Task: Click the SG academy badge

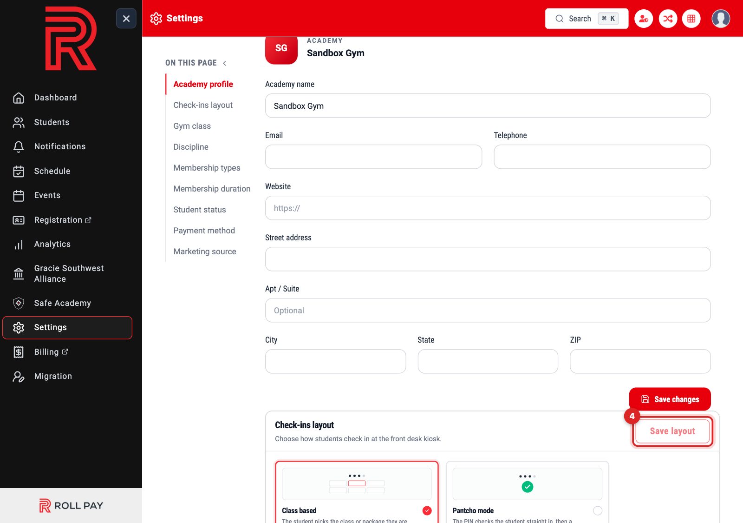Action: tap(281, 49)
